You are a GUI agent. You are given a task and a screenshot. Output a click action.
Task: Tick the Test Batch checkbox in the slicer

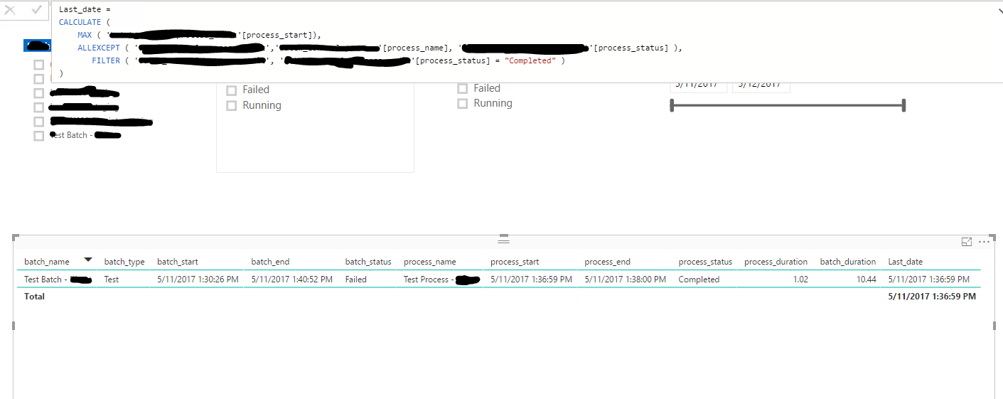coord(39,136)
